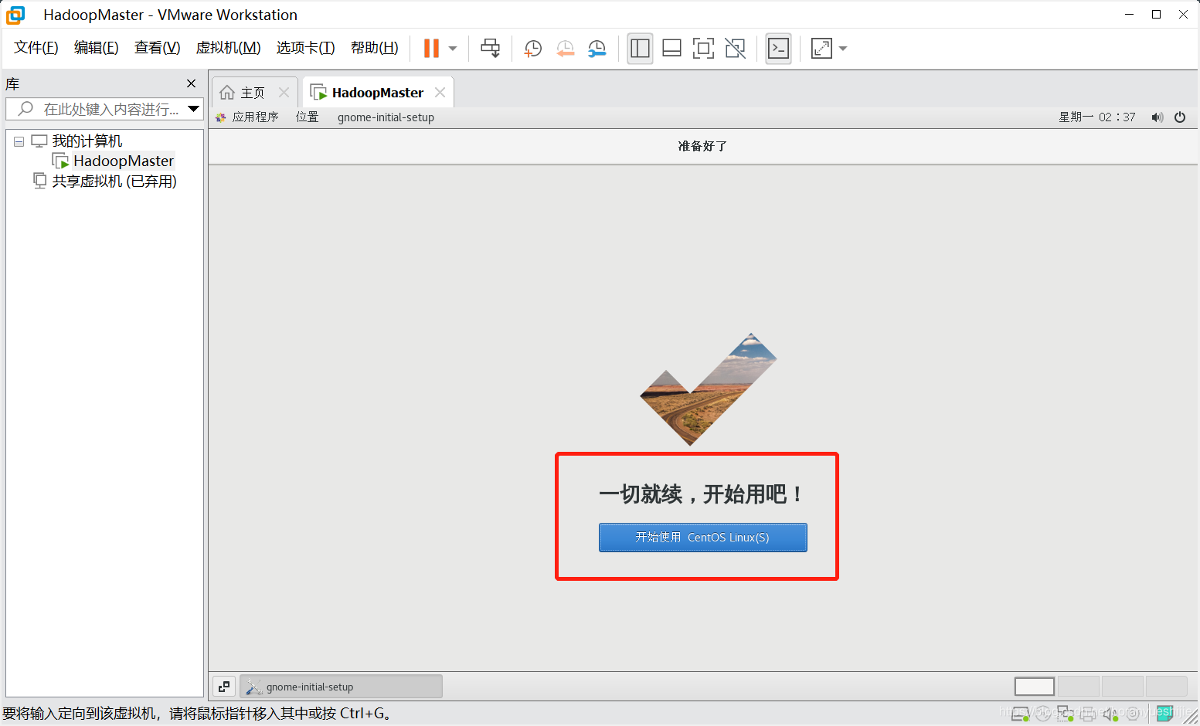
Task: Open the 编辑(E) menu
Action: tap(97, 48)
